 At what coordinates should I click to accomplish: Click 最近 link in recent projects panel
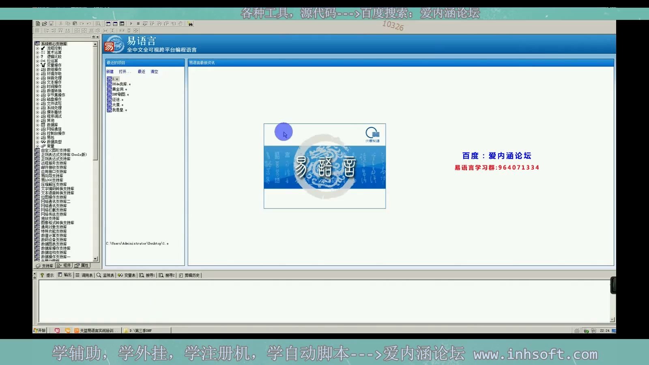[x=141, y=71]
